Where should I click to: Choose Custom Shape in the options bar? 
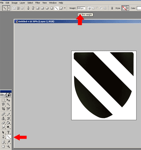pyautogui.click(x=61, y=8)
